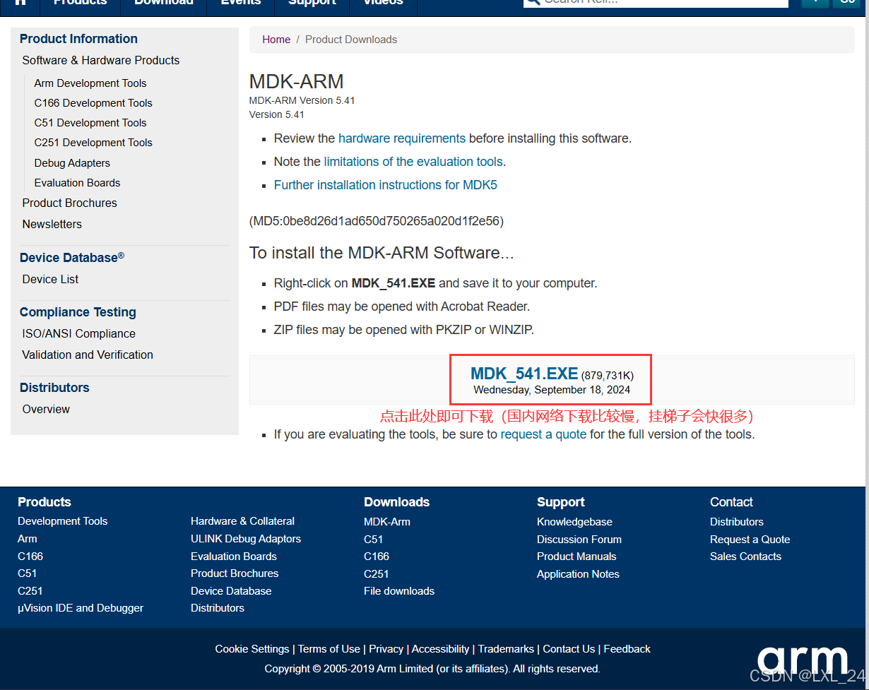Click the Products footer column heading
869x690 pixels.
(x=45, y=502)
